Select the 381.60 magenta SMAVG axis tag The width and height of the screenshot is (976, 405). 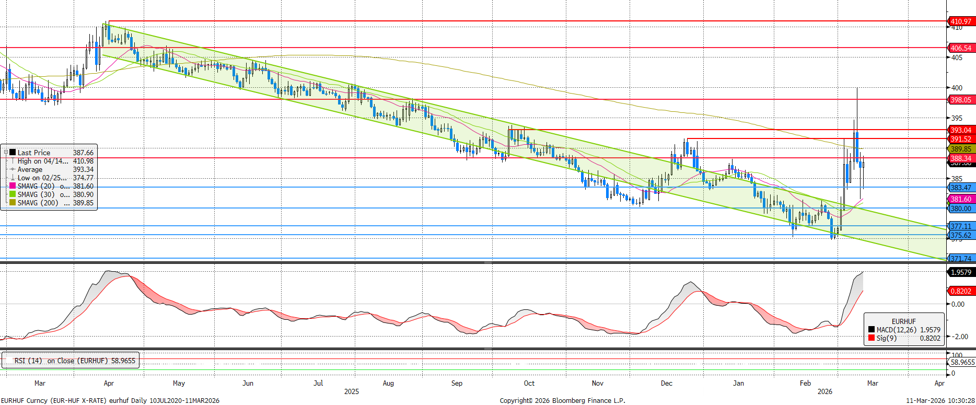tap(960, 199)
